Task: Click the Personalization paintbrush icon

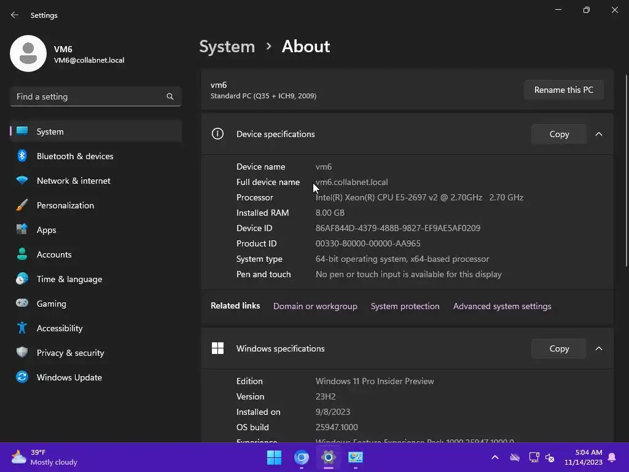Action: coord(22,205)
